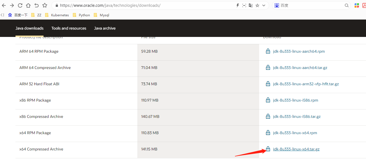366x167 pixels.
Task: Download jdk-8u333-linux-i586.tar.gz
Action: click(297, 116)
